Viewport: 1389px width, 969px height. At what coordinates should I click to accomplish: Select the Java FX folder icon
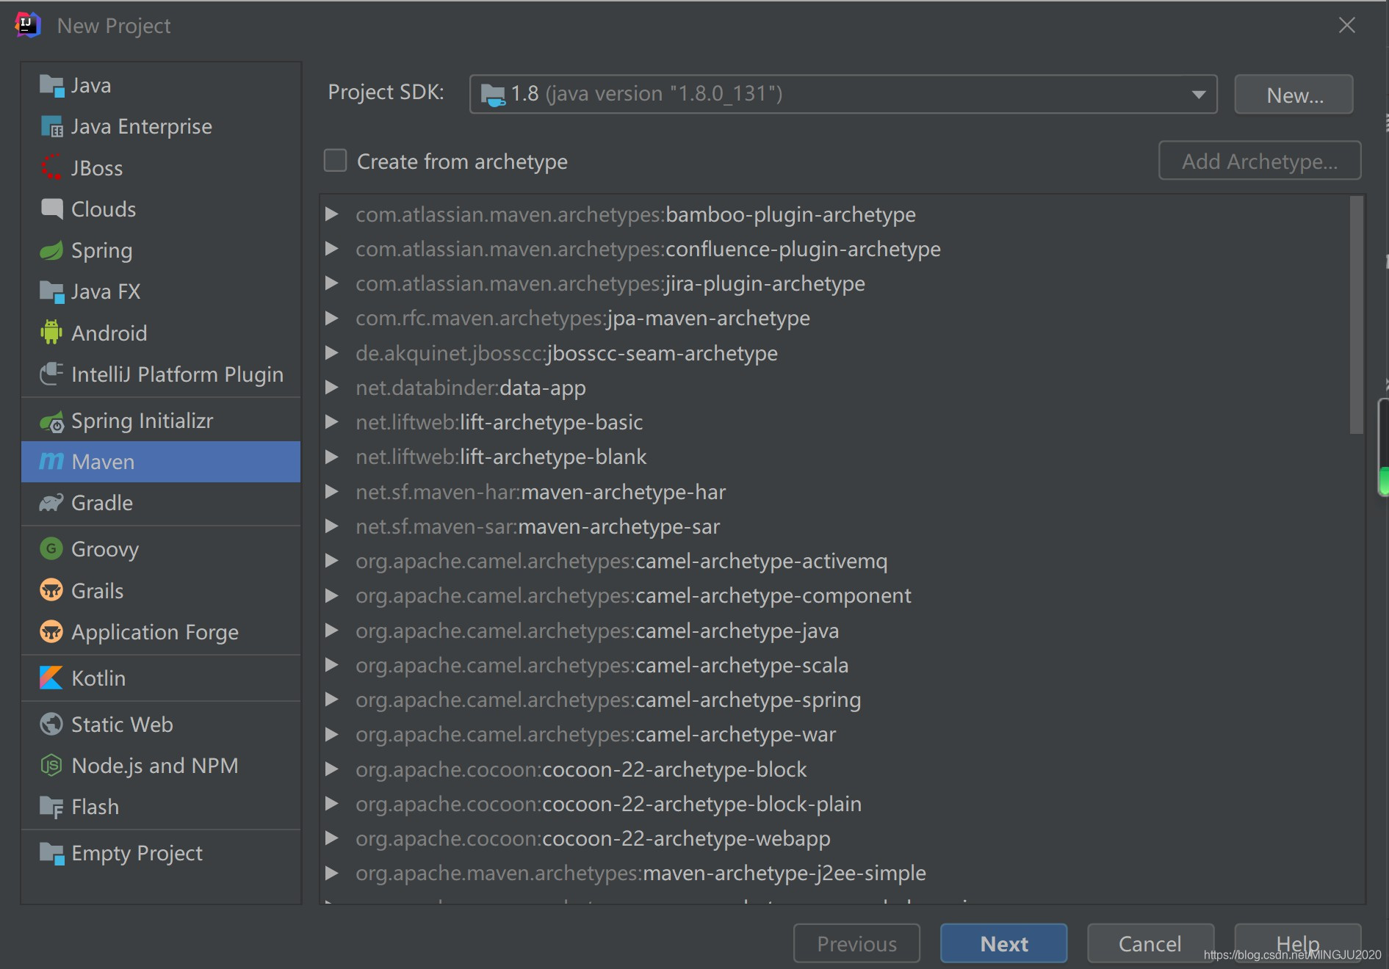(51, 292)
